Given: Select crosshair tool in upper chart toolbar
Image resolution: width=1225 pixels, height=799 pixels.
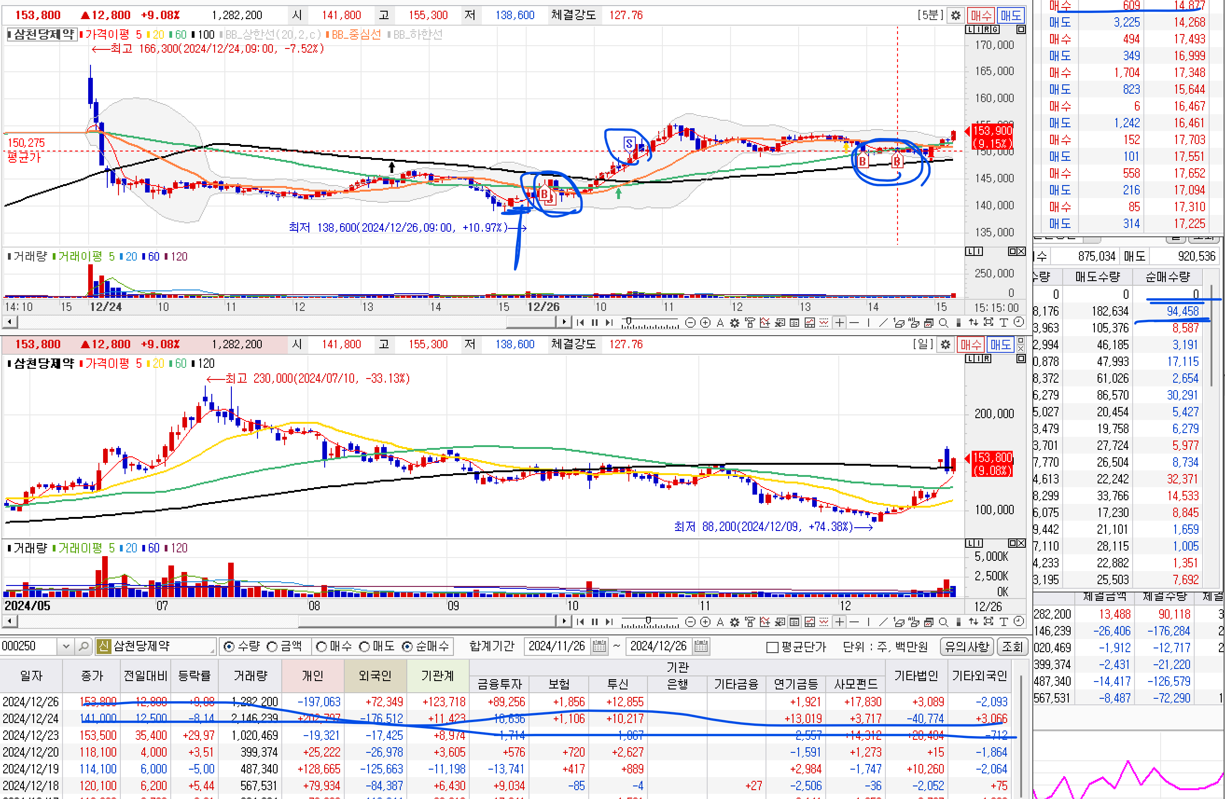Looking at the screenshot, I should 840,323.
